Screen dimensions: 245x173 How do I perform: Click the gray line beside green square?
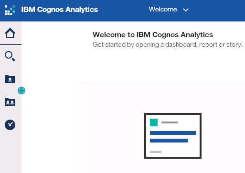170,122
